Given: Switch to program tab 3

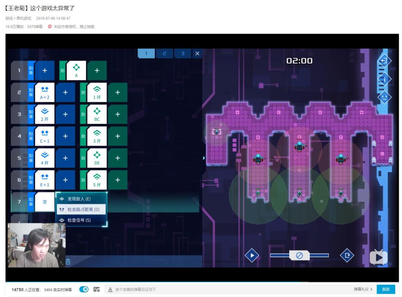Looking at the screenshot, I should pos(182,54).
